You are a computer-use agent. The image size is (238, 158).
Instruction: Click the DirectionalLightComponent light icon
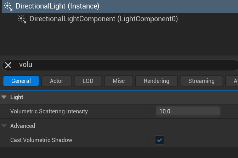pyautogui.click(x=22, y=19)
